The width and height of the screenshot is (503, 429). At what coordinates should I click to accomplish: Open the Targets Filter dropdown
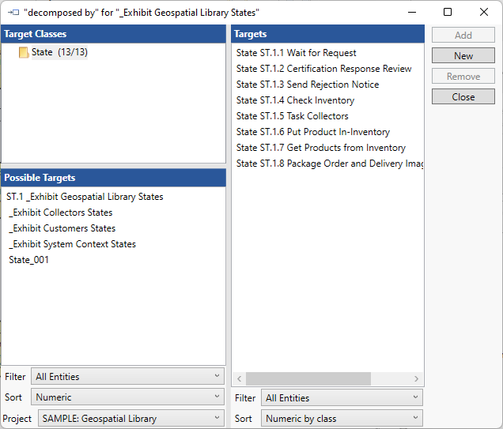point(342,398)
